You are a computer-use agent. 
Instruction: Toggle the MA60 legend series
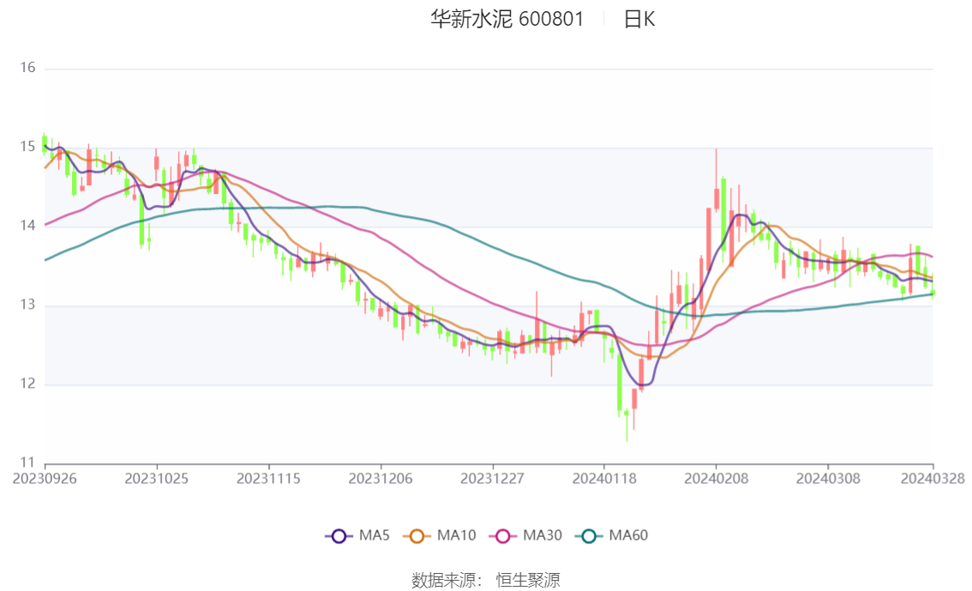tap(612, 535)
